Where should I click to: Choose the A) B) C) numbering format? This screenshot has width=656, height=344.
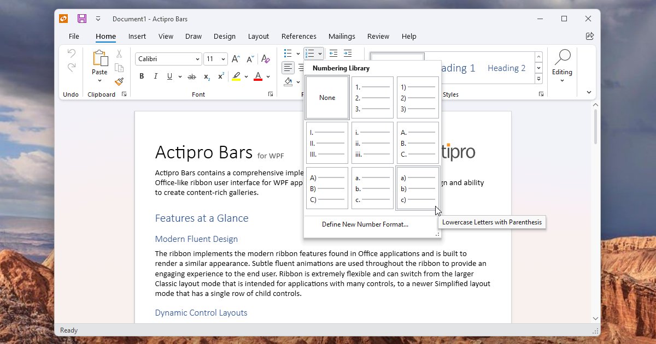(x=327, y=188)
